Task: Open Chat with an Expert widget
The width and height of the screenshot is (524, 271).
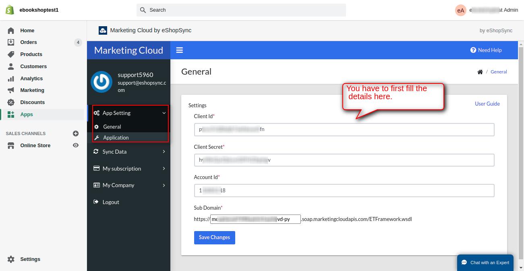Action: (x=485, y=263)
